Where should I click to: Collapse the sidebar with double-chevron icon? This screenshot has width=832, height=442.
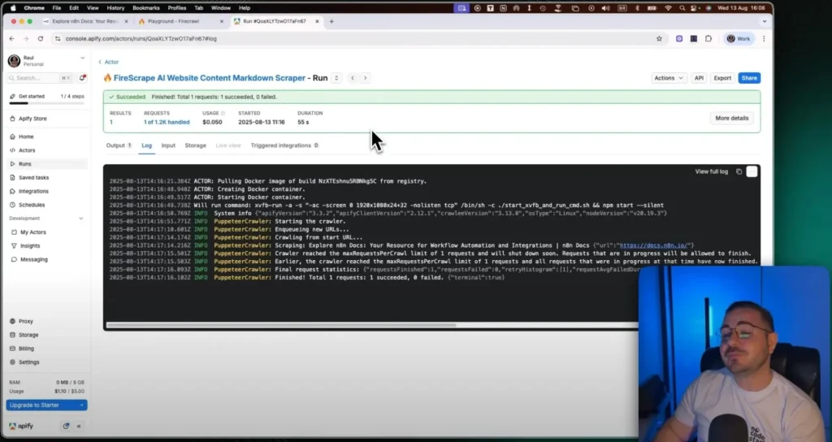pyautogui.click(x=79, y=426)
